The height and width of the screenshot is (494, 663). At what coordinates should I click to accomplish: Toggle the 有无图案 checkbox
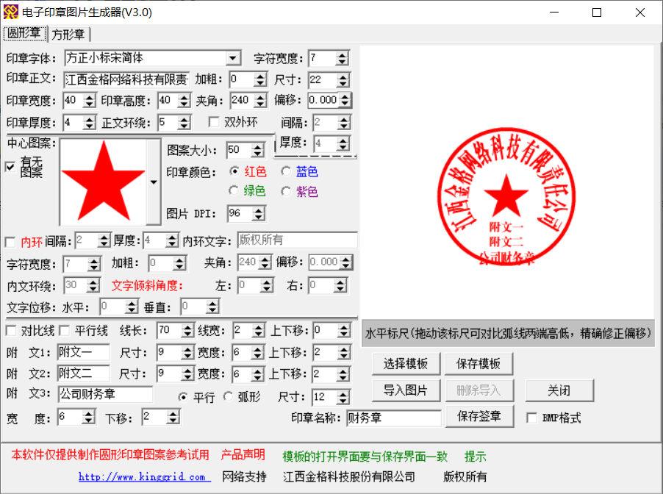[10, 167]
